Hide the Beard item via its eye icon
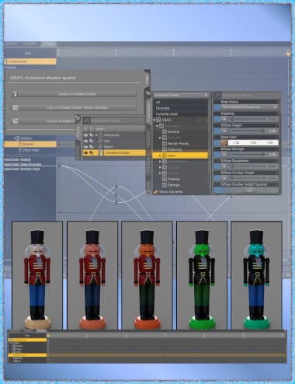Screen dimensions: 295x384 tap(85, 147)
